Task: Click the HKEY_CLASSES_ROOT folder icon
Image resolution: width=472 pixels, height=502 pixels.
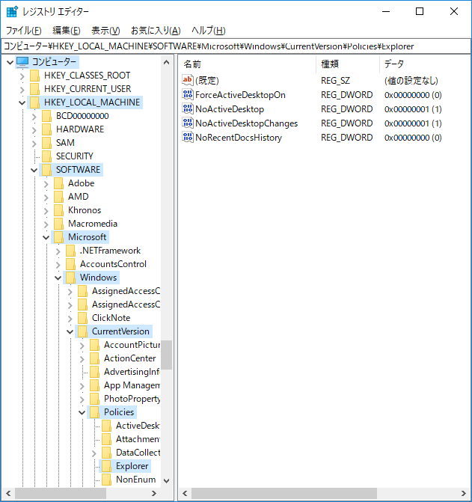Action: point(34,76)
